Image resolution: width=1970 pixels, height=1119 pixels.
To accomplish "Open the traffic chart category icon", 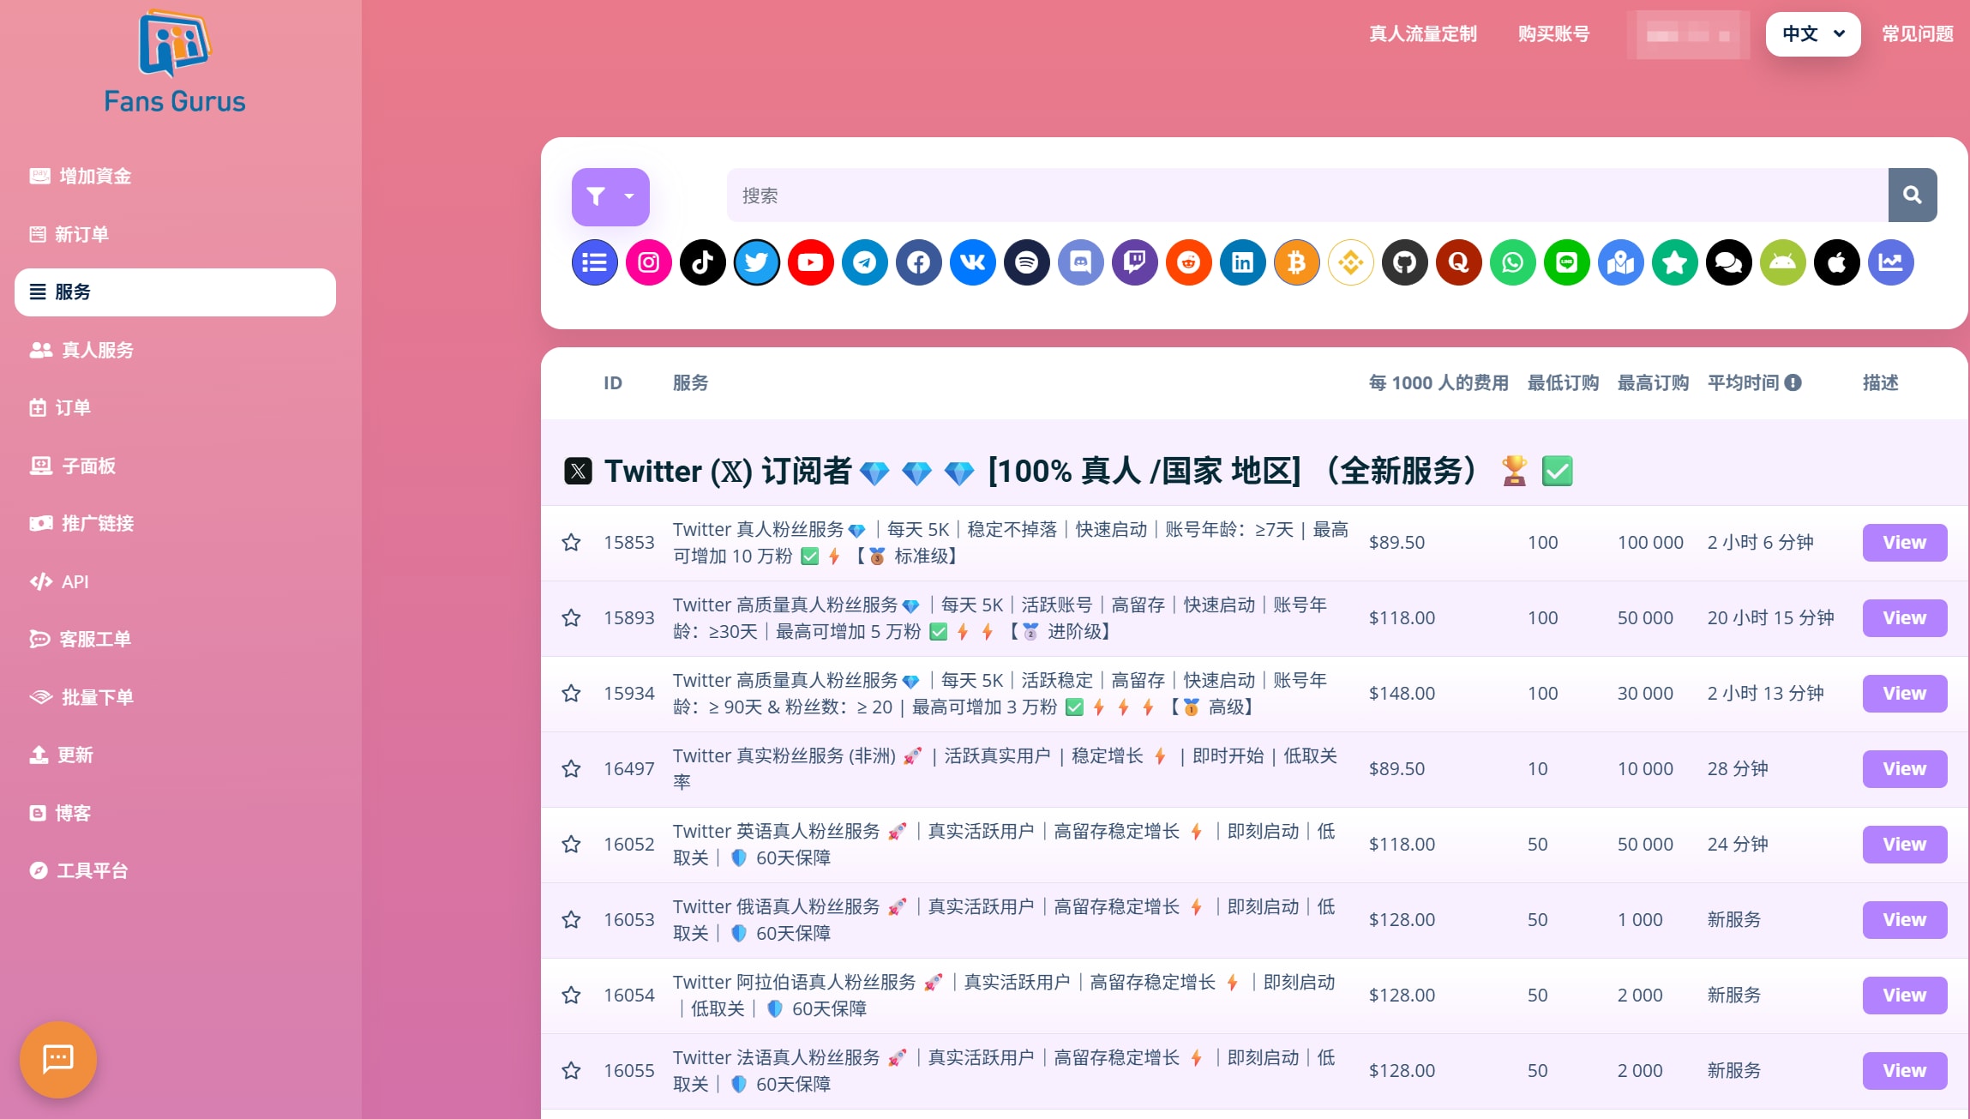I will [x=1890, y=262].
